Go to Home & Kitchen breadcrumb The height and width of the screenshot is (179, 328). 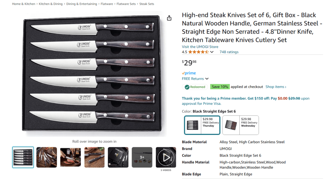(x=23, y=4)
